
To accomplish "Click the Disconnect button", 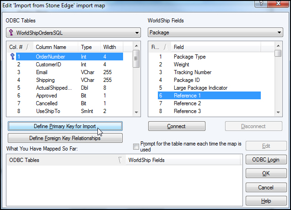I will pos(253,126).
